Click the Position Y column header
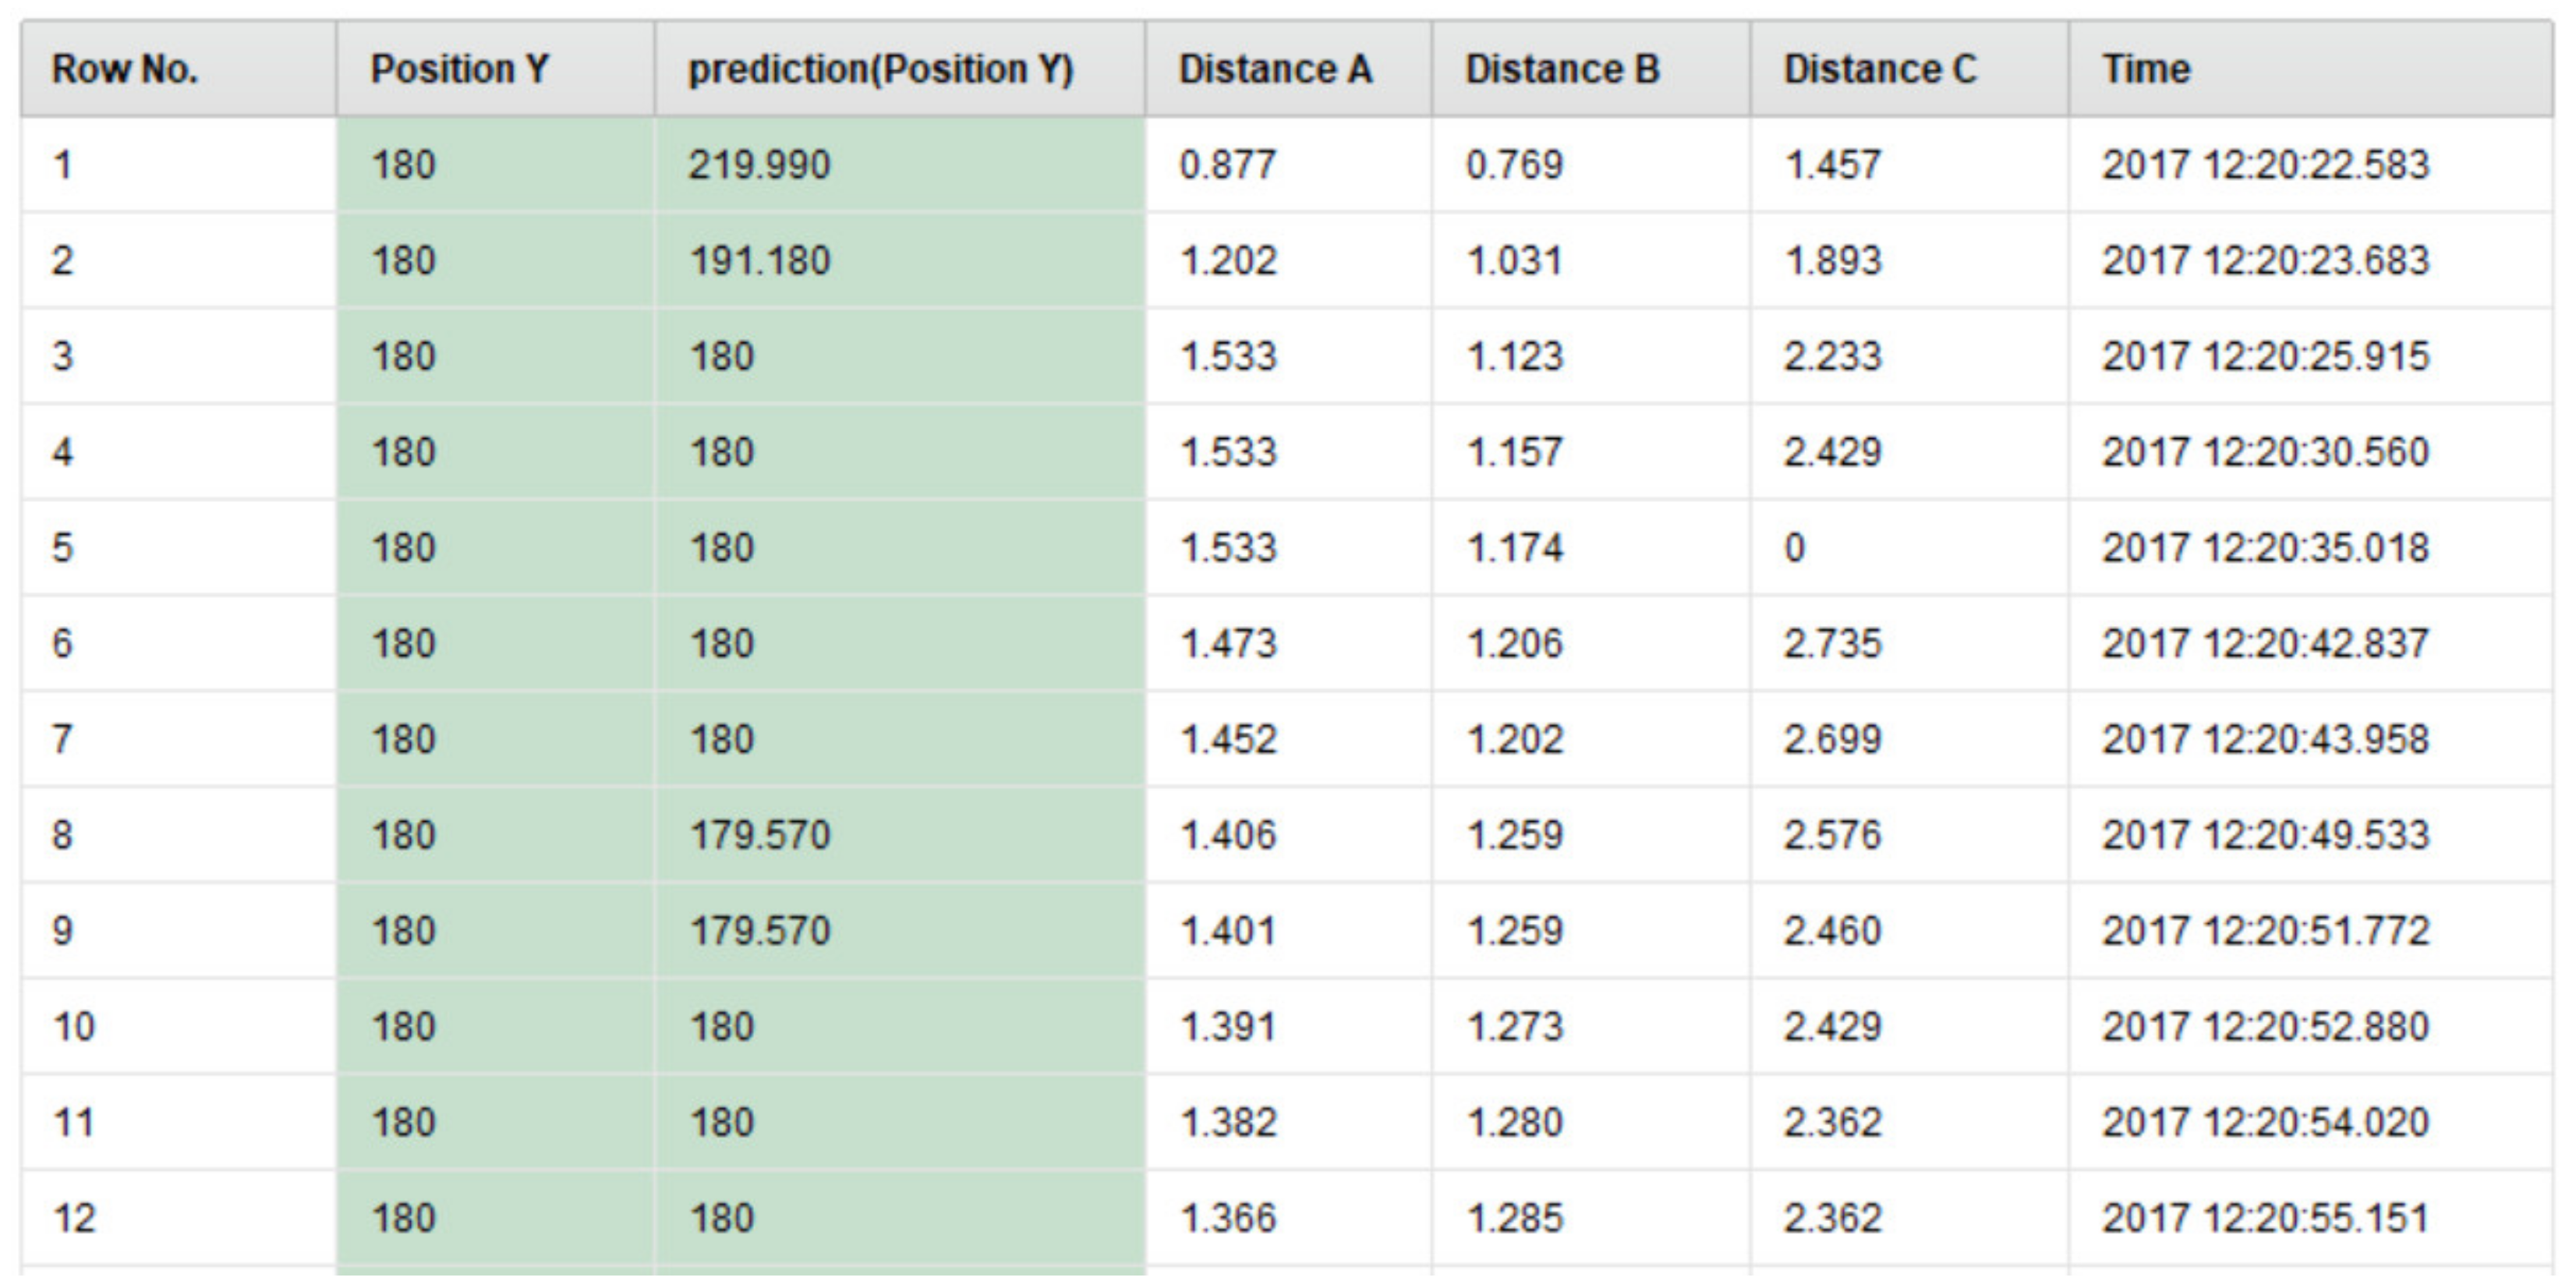This screenshot has height=1288, width=2576. [x=495, y=69]
